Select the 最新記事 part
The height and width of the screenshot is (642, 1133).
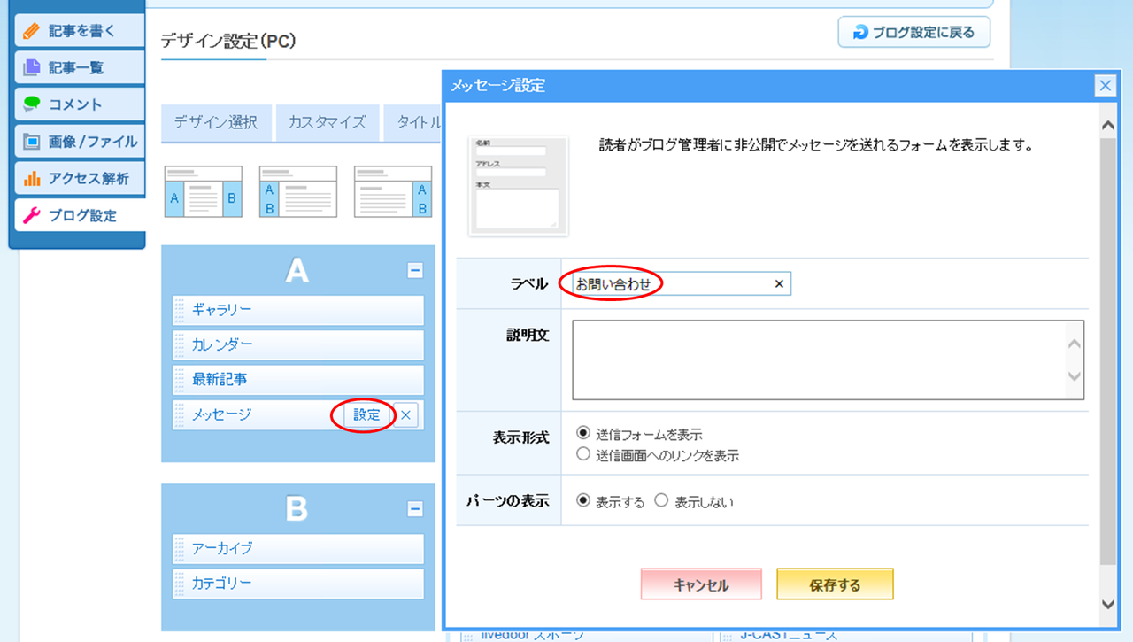coord(298,379)
